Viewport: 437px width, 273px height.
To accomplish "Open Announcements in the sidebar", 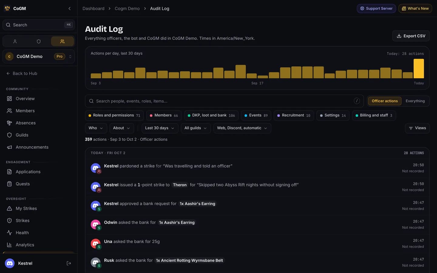I will click(x=39, y=147).
